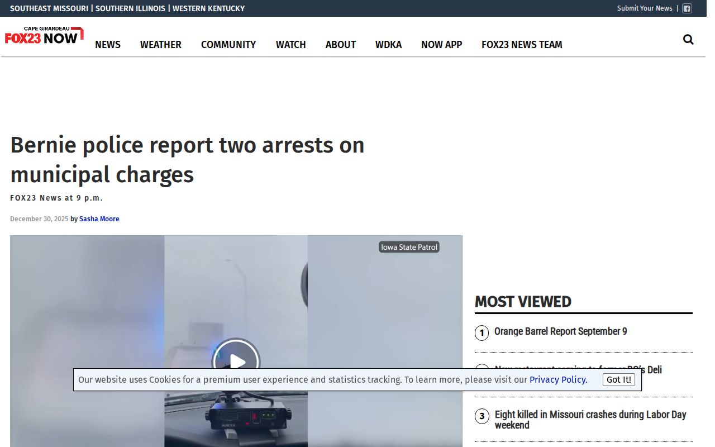Click the number 1 rank badge

(482, 334)
